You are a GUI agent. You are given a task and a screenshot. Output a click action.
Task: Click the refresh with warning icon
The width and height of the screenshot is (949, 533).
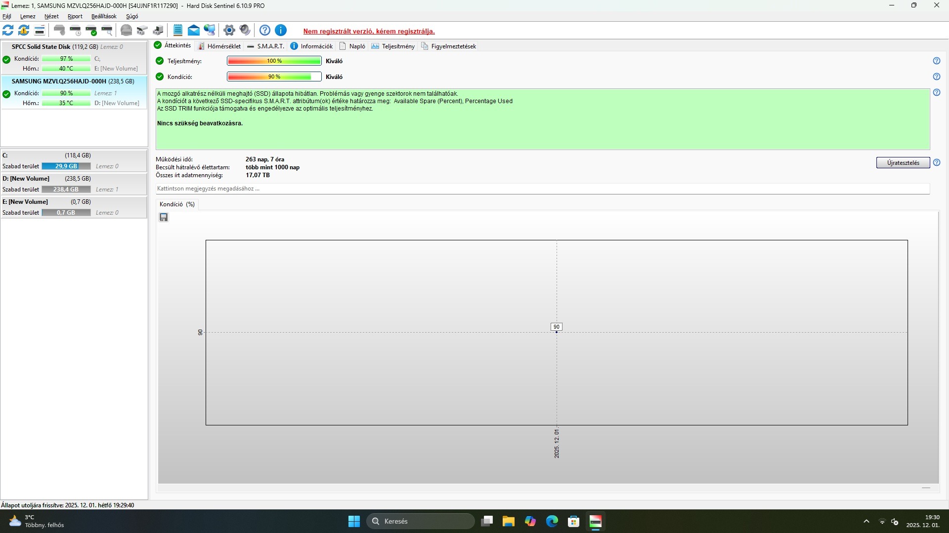[24, 31]
